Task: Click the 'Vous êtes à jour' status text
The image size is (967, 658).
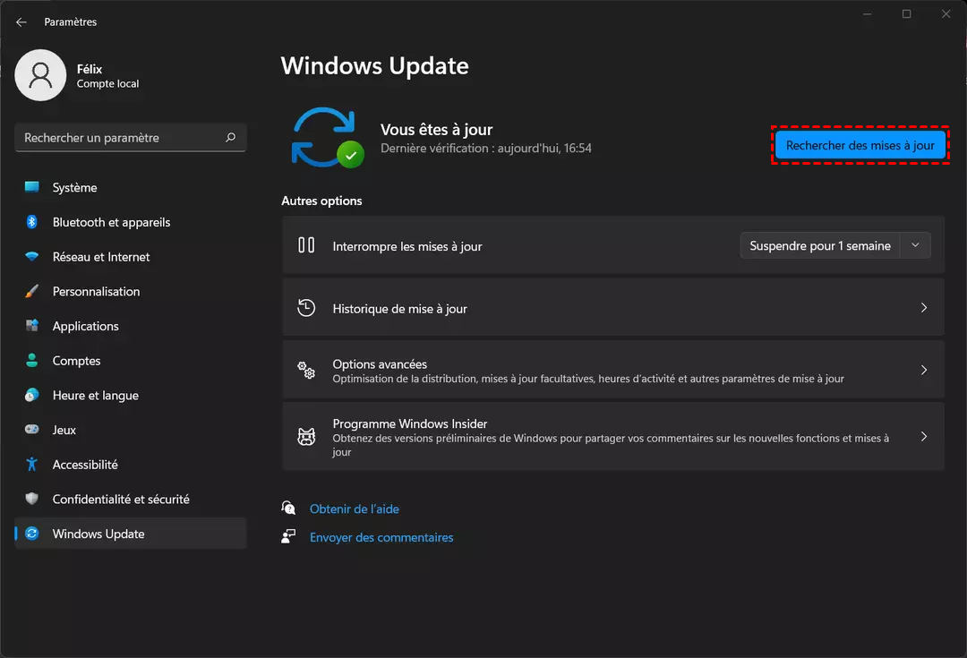Action: click(436, 130)
